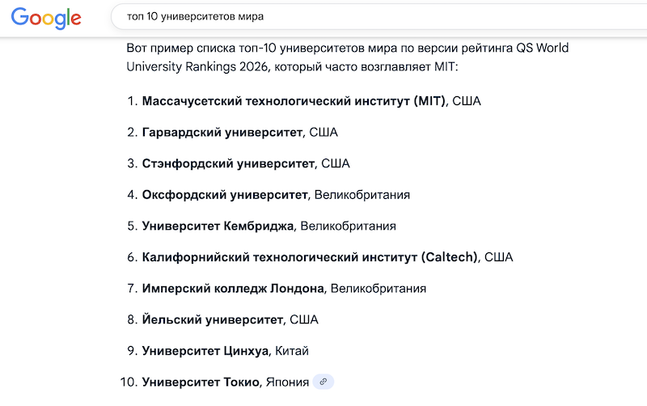Viewport: 647px width, 406px height.
Task: Click the Гарвардский университет list item
Action: [222, 133]
